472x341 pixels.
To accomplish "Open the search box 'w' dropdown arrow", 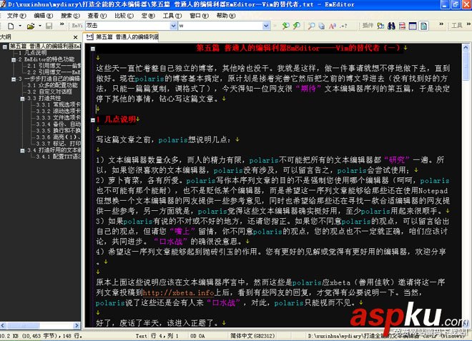I will 266,26.
